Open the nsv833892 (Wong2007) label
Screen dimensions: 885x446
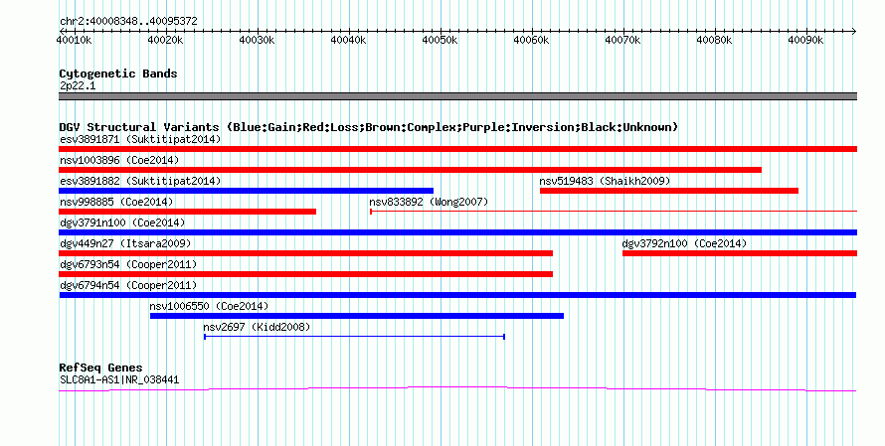pos(429,202)
